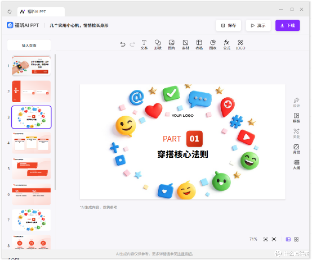Select slide 4 thumbnail
The height and width of the screenshot is (260, 312).
31,143
